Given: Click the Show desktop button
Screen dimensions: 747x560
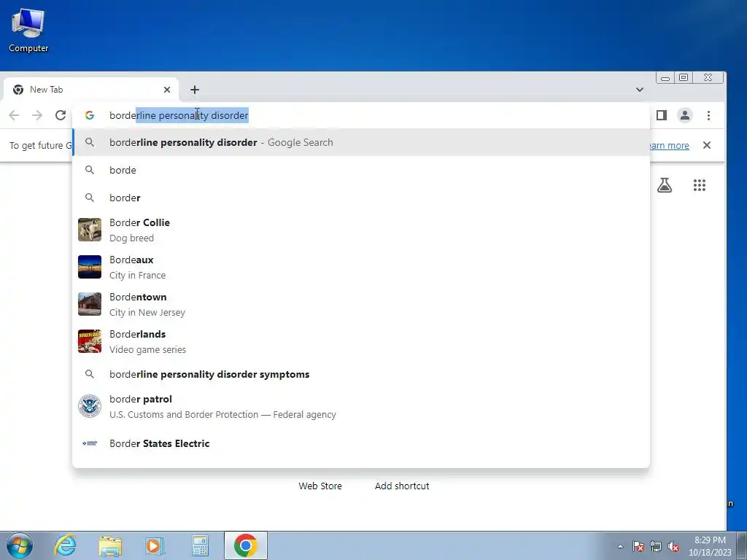Looking at the screenshot, I should (742, 545).
